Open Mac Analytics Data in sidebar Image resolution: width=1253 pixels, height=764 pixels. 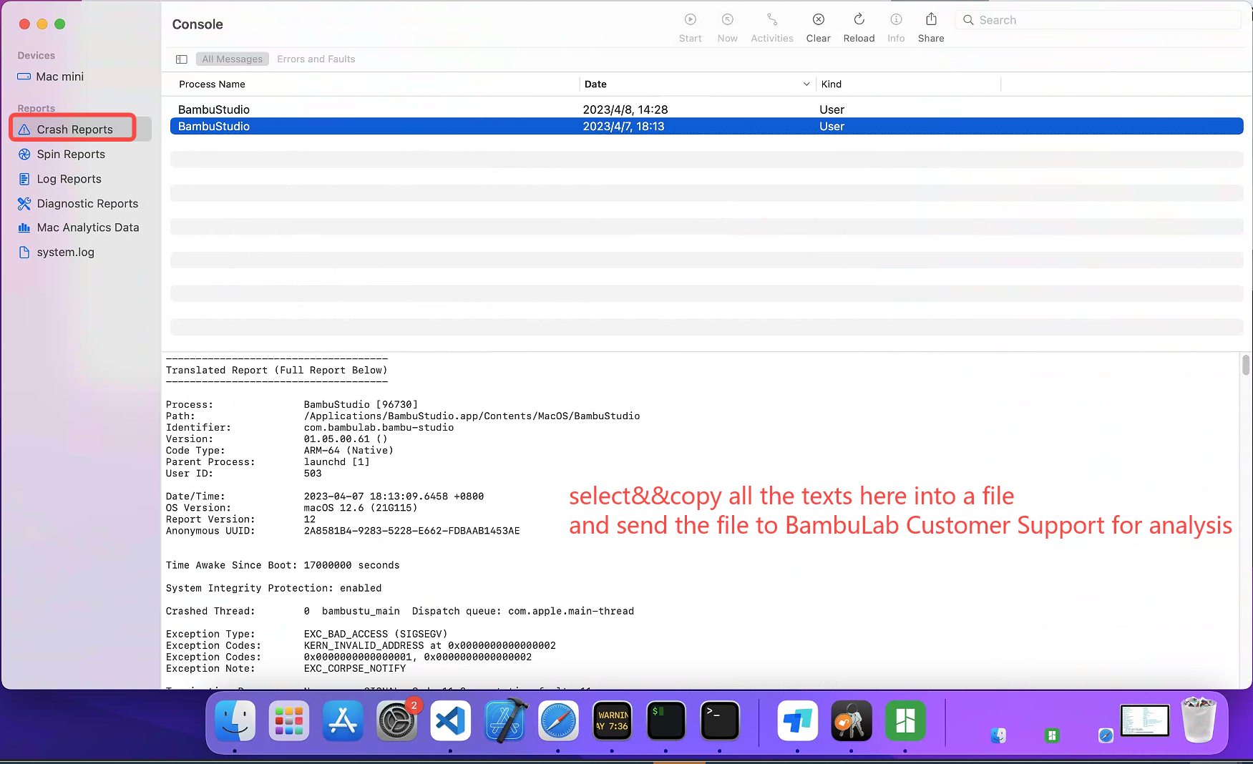[x=88, y=227]
